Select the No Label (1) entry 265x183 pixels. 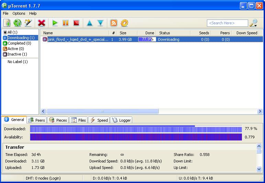(18, 62)
